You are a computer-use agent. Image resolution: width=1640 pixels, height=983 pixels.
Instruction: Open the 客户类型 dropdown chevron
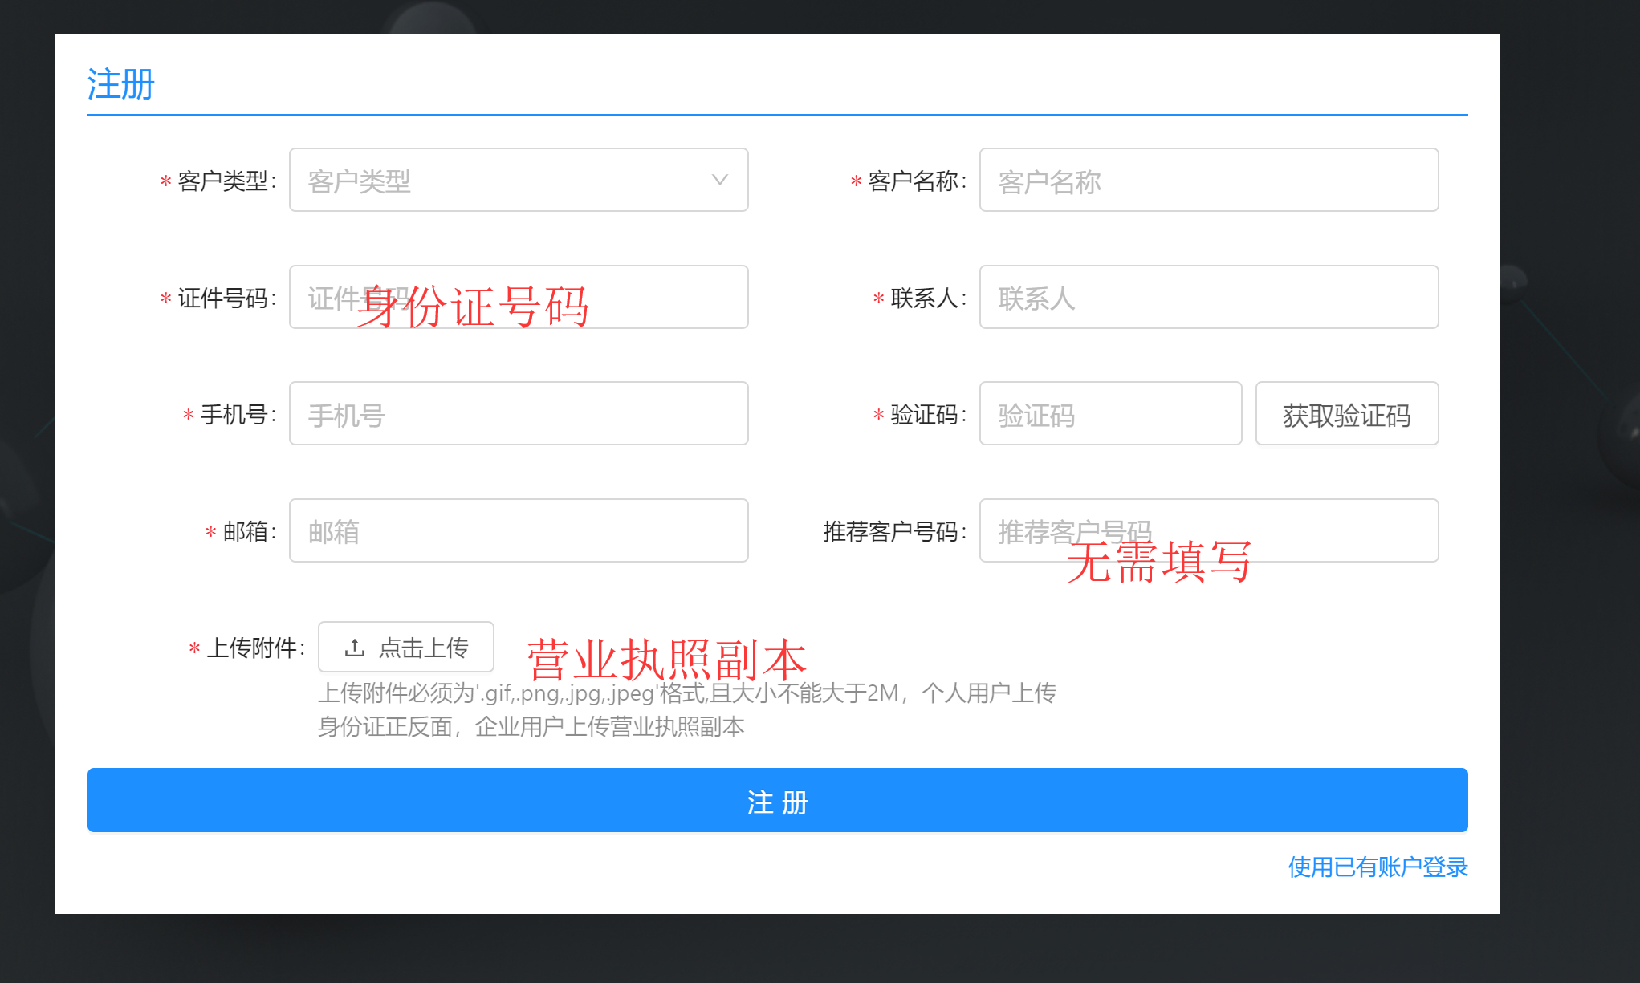[719, 180]
